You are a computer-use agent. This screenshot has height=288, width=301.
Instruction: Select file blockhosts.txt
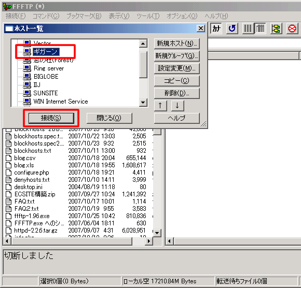coord(33,151)
